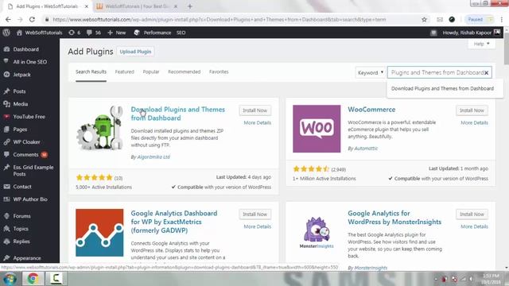
Task: Open author link Algoritmika Ltd
Action: [153, 157]
